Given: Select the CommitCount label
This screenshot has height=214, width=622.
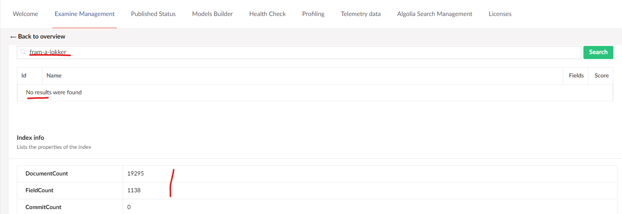Looking at the screenshot, I should tap(44, 207).
